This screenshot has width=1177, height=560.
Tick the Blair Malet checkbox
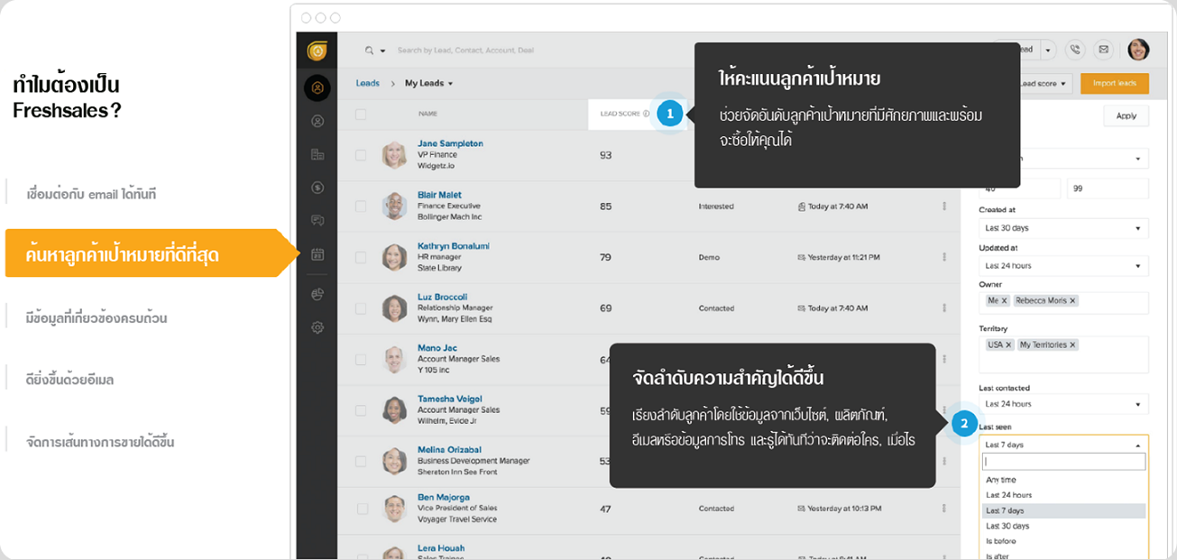point(361,207)
